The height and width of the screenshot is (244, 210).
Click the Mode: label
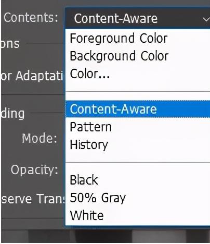(x=40, y=138)
